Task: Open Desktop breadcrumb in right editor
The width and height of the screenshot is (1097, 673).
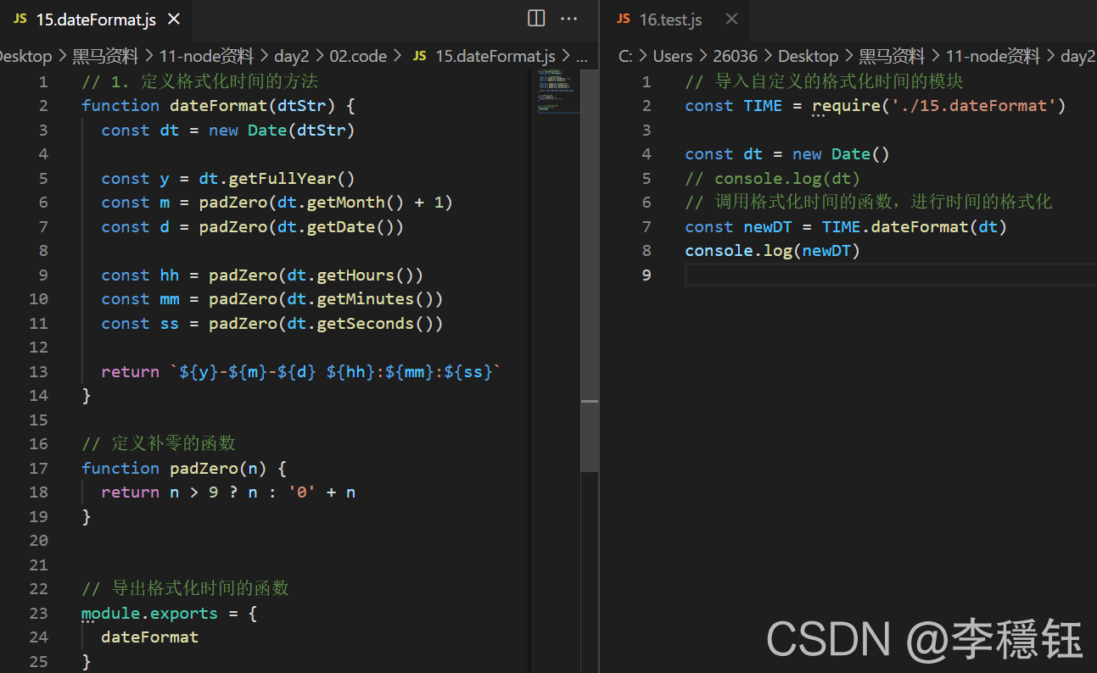Action: point(808,56)
